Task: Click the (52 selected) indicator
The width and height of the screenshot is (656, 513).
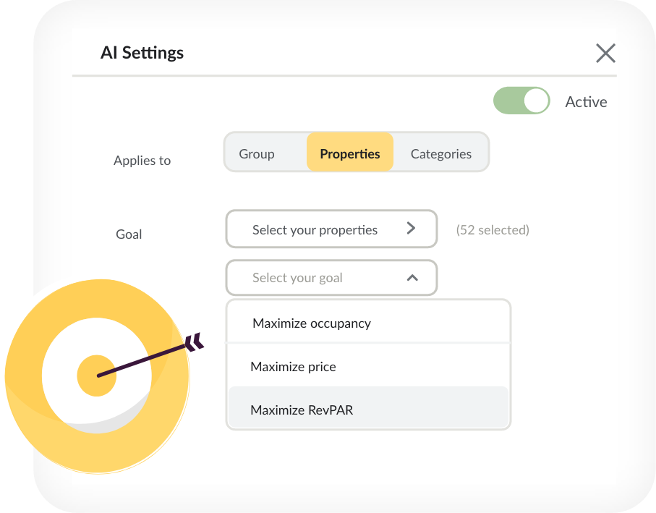Action: (493, 229)
